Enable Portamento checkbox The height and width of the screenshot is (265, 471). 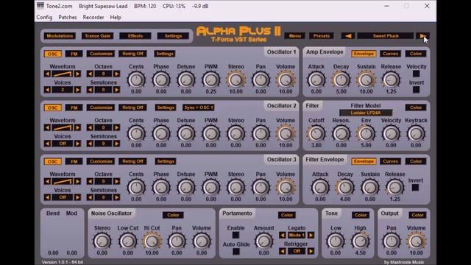(235, 235)
